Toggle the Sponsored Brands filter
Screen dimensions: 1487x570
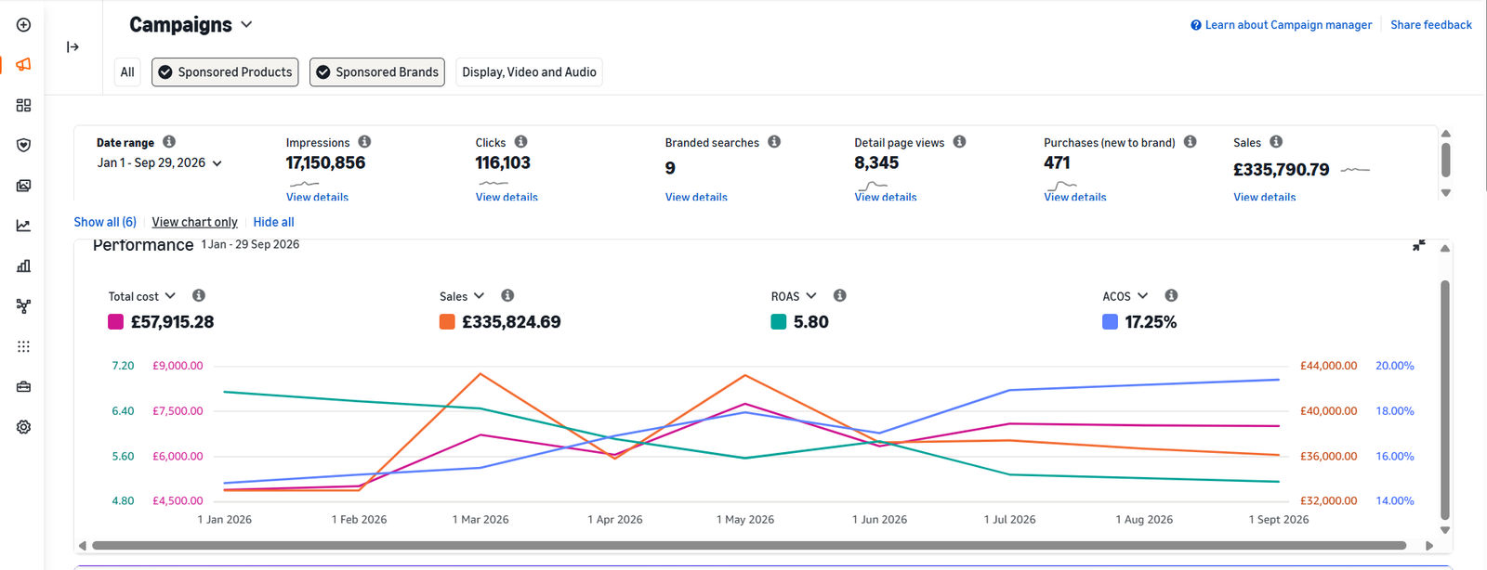(377, 72)
